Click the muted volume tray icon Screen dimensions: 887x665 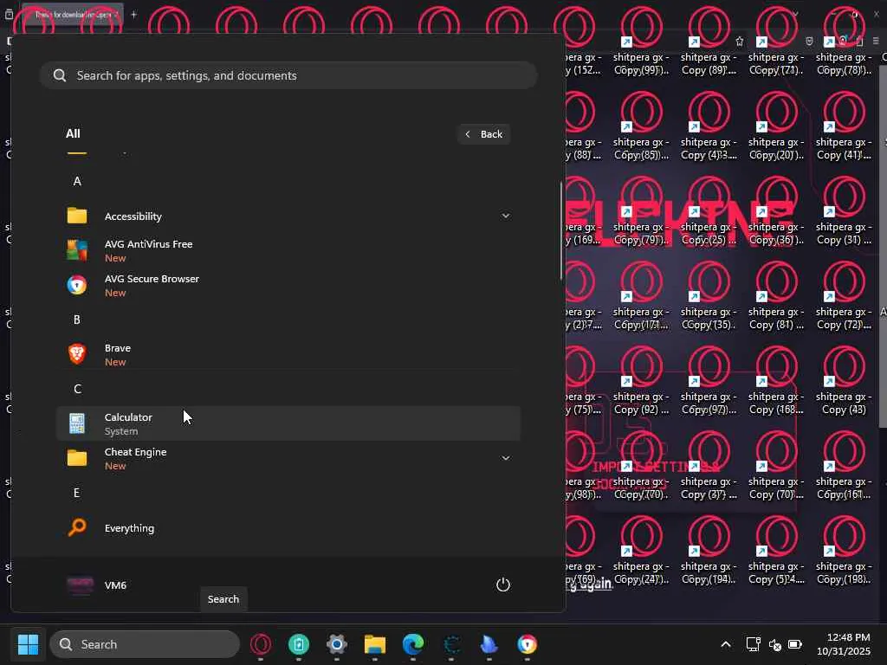[x=774, y=644]
